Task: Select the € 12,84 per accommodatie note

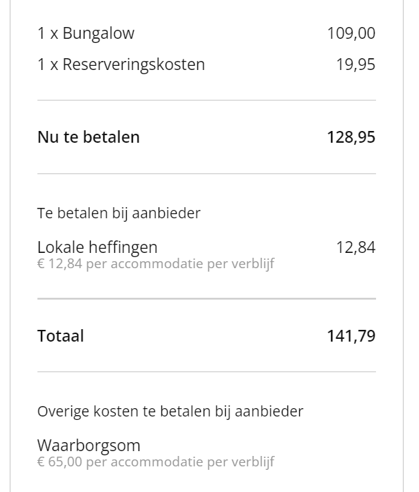Action: [156, 263]
